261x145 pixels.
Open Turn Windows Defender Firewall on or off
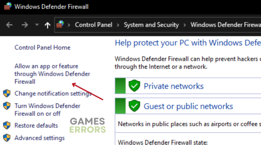pos(47,109)
